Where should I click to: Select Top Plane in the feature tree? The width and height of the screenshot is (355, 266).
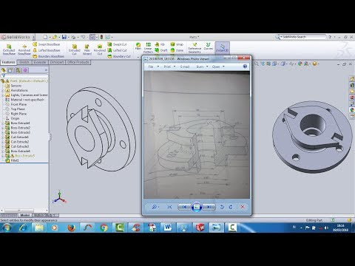[18, 109]
